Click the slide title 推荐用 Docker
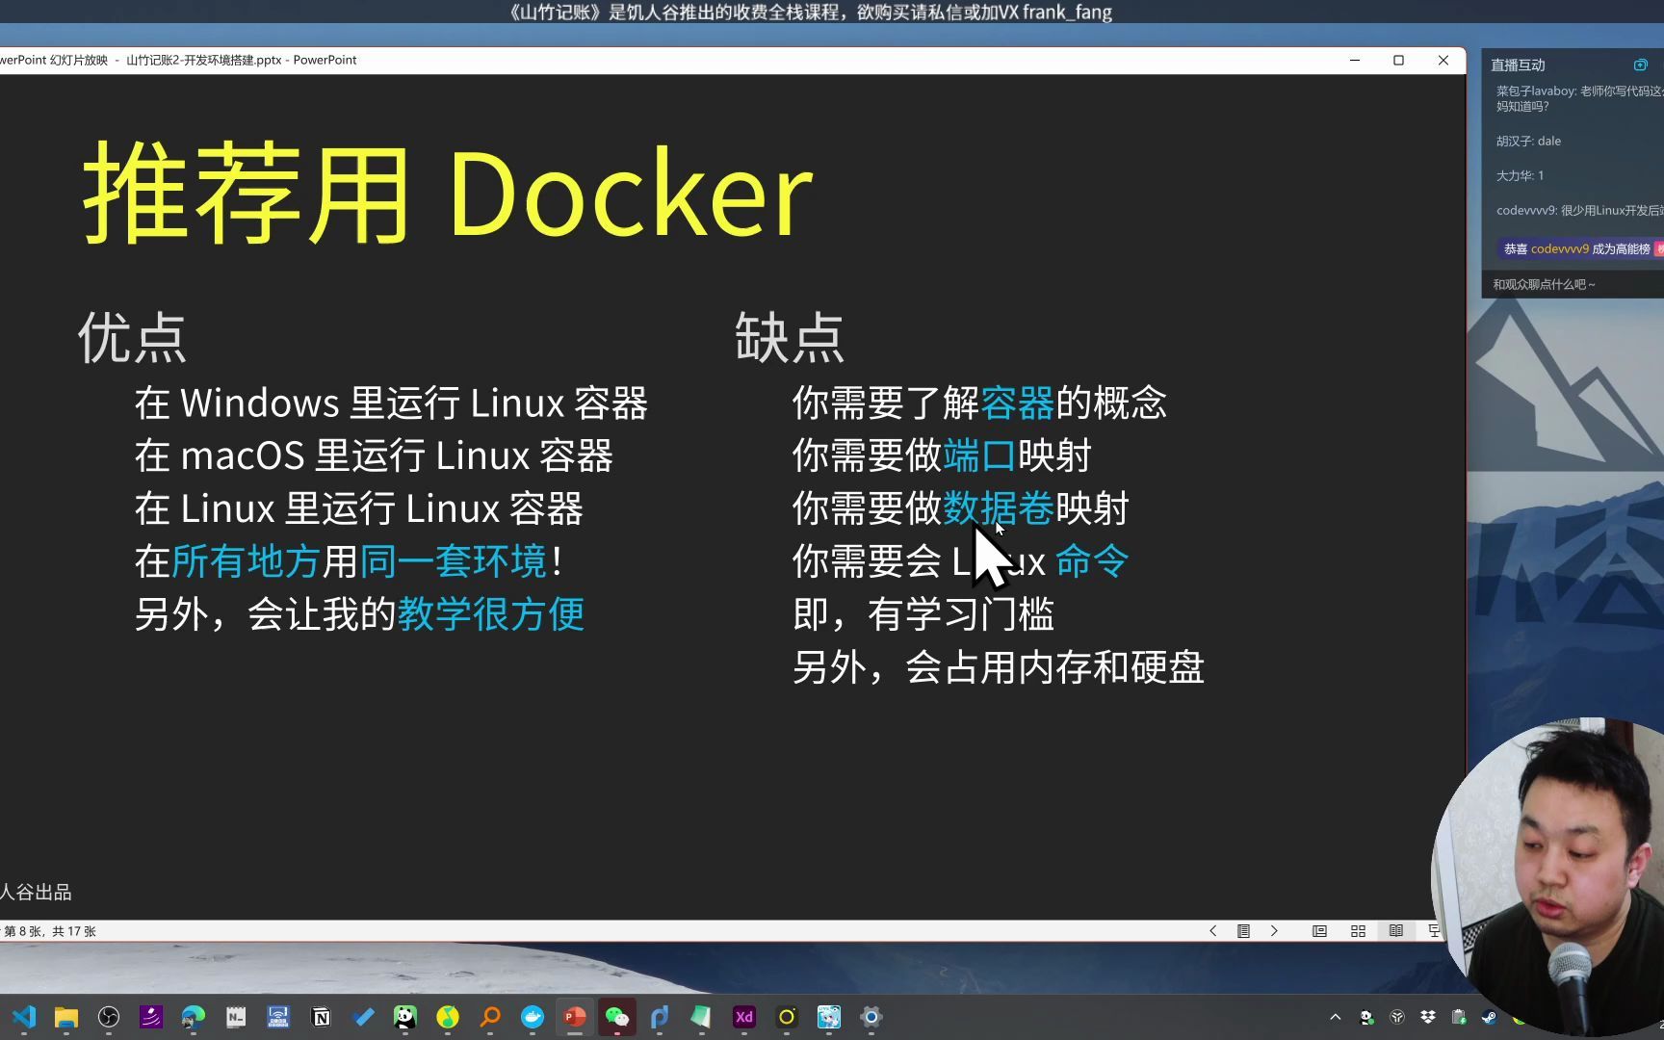Image resolution: width=1664 pixels, height=1040 pixels. click(x=448, y=193)
